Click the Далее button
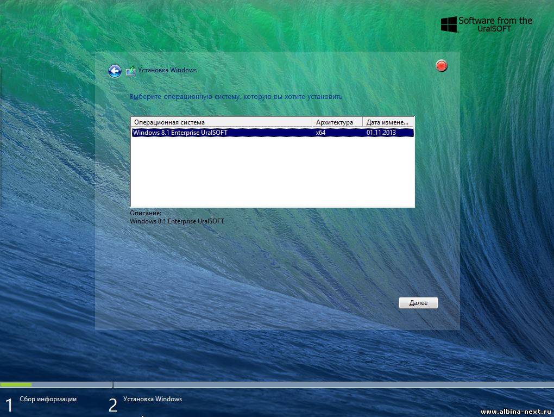The width and height of the screenshot is (554, 417). pos(418,303)
